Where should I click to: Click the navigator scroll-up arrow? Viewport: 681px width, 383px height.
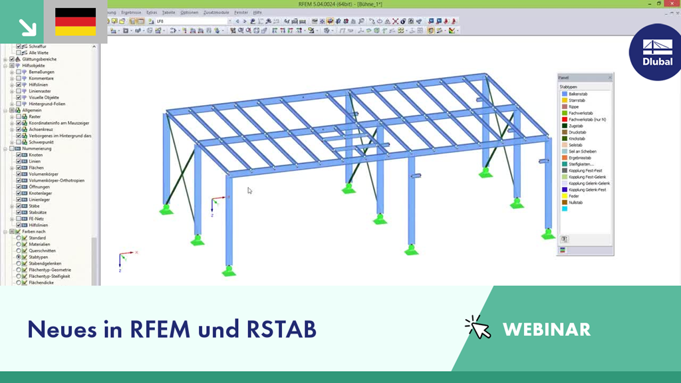click(94, 47)
